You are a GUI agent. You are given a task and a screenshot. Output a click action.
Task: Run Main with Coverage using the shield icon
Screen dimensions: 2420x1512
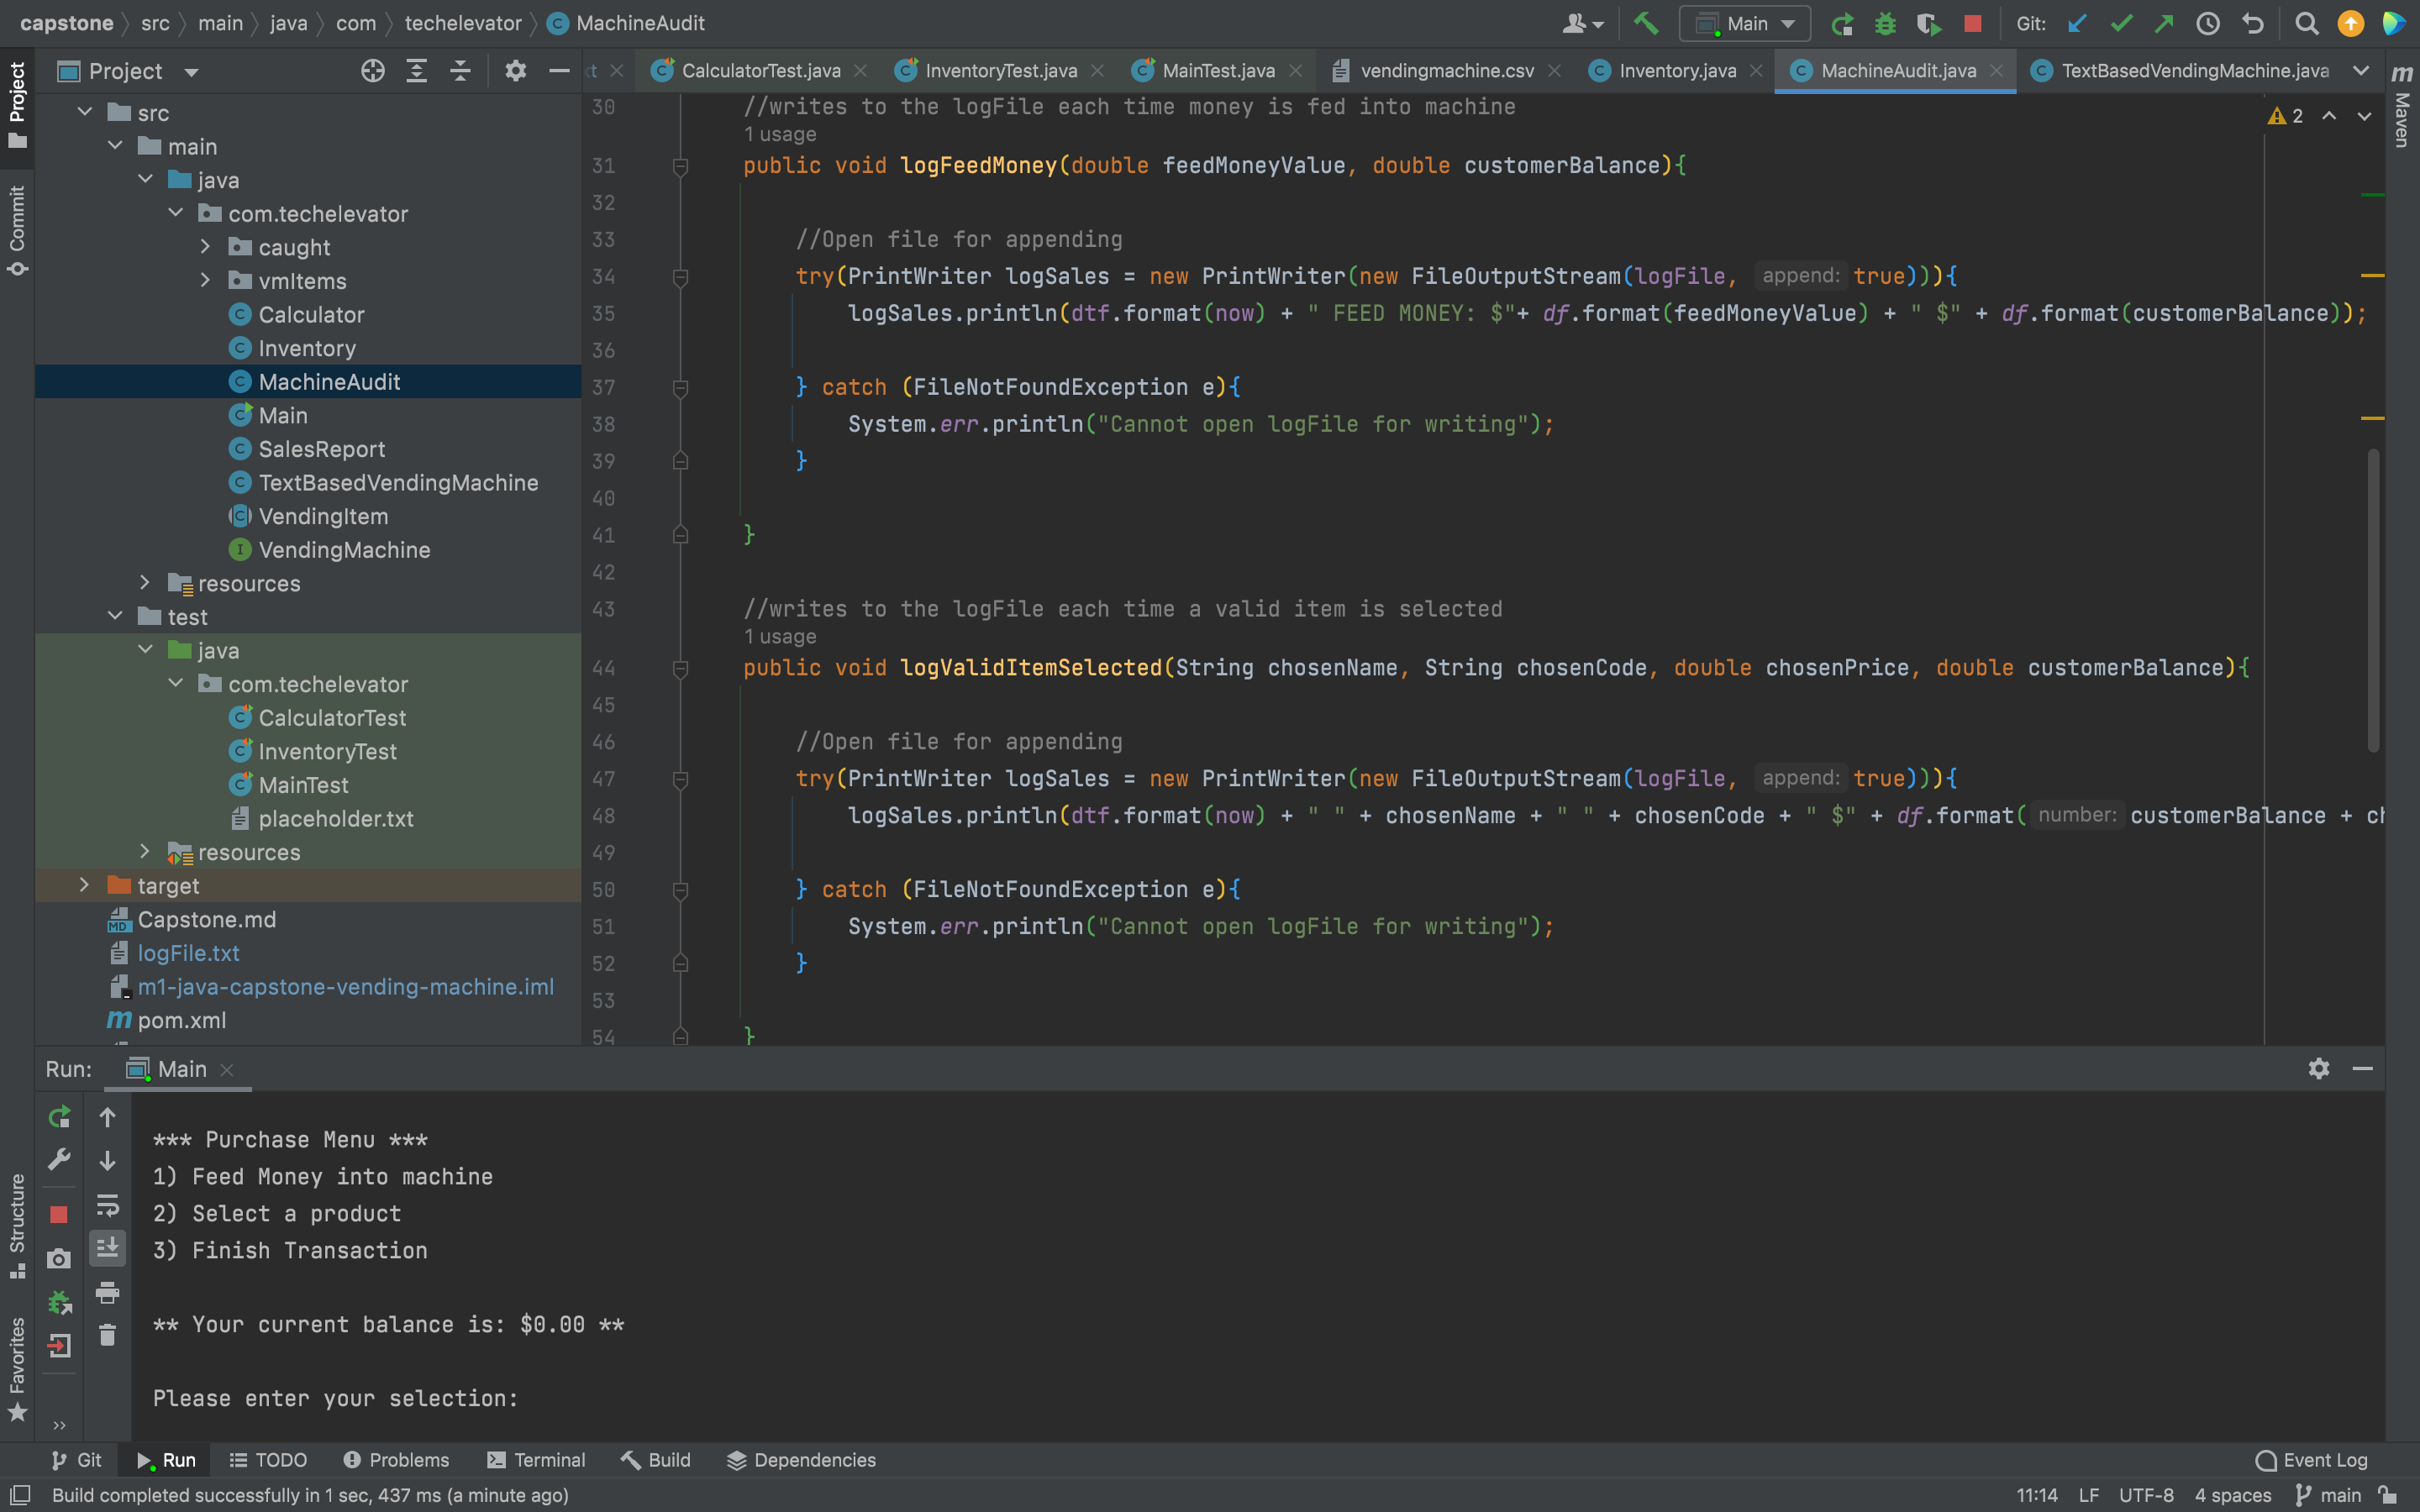pos(1929,23)
